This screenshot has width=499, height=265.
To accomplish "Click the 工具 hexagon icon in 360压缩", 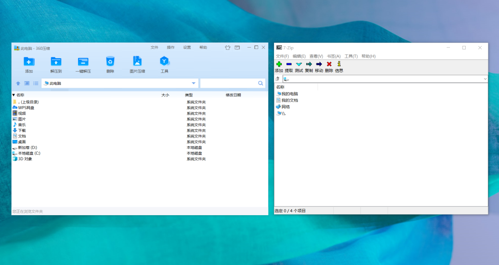I will click(164, 61).
